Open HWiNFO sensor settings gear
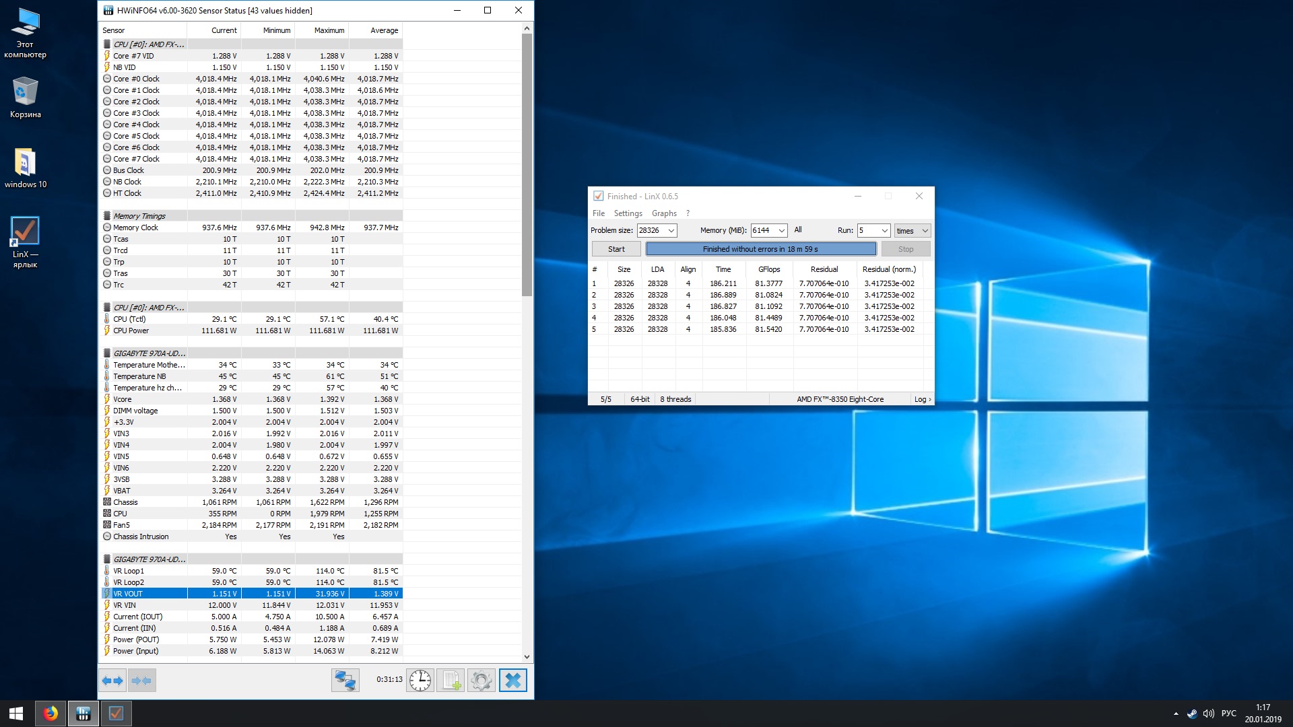The image size is (1293, 727). [x=481, y=681]
